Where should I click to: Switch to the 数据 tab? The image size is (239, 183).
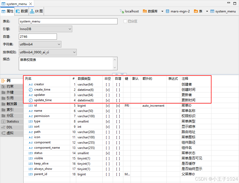22,11
